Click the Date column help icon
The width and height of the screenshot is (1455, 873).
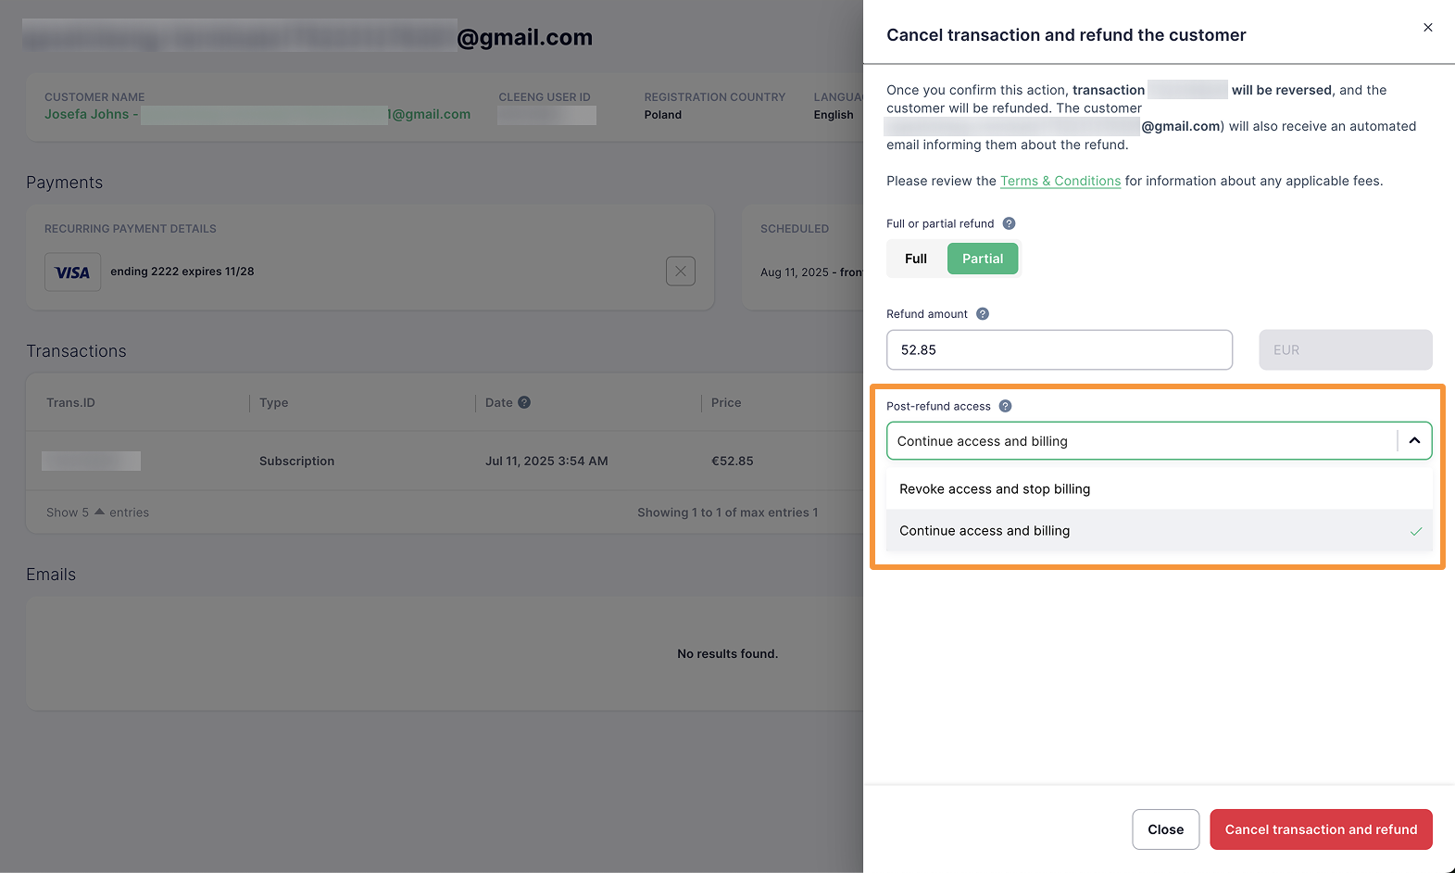click(x=524, y=402)
